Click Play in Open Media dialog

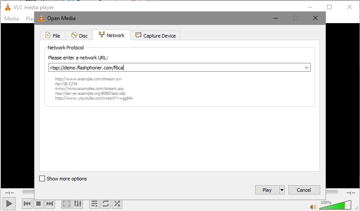[267, 190]
